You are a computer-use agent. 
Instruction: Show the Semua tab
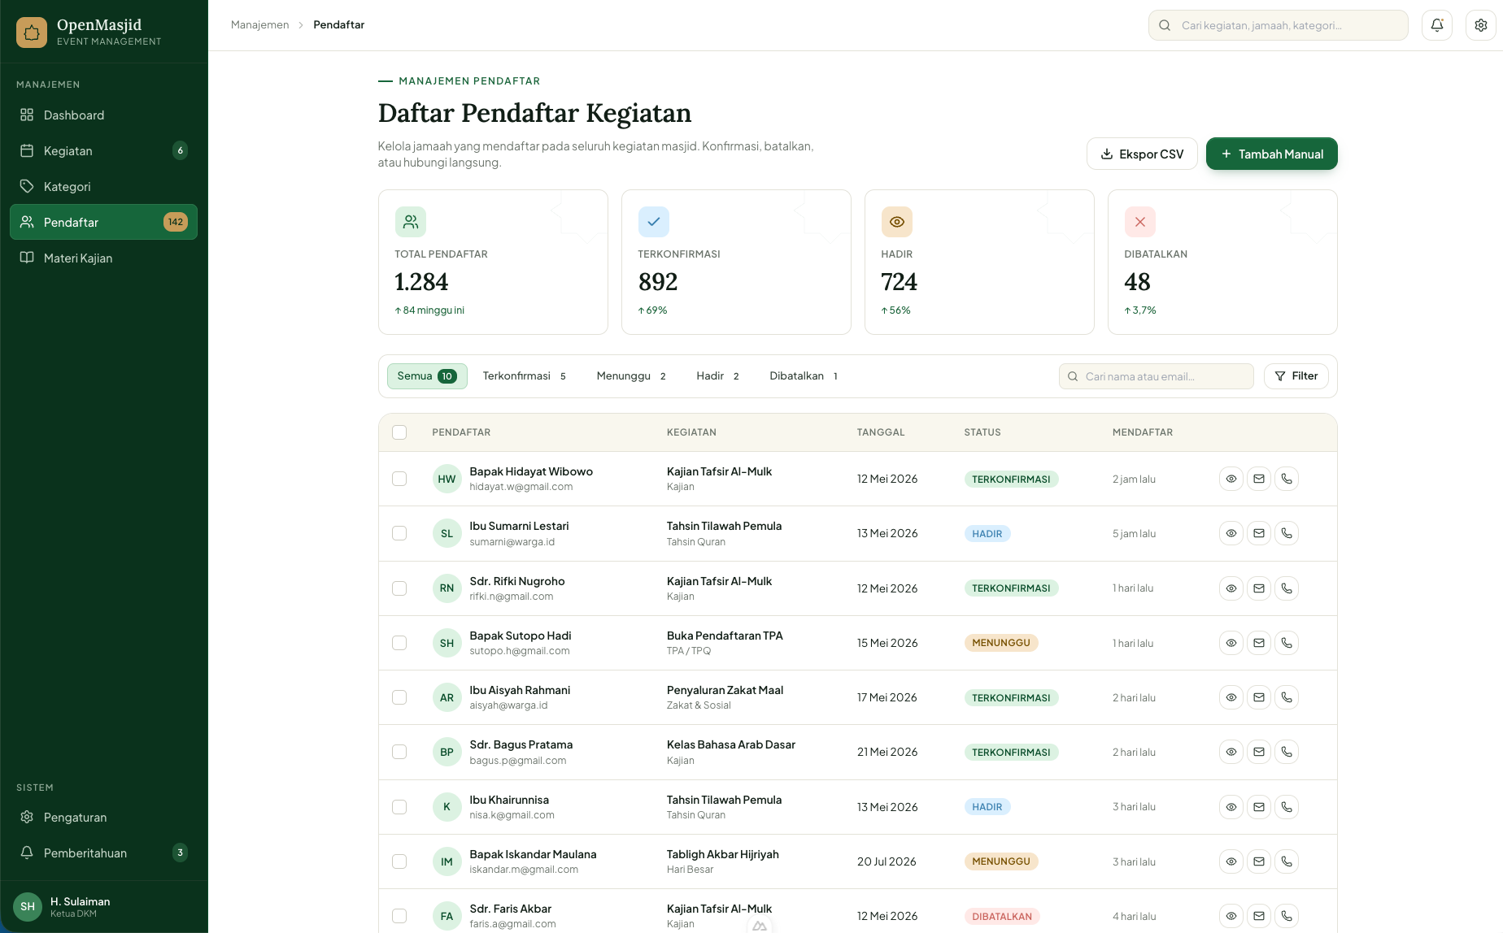(x=427, y=376)
